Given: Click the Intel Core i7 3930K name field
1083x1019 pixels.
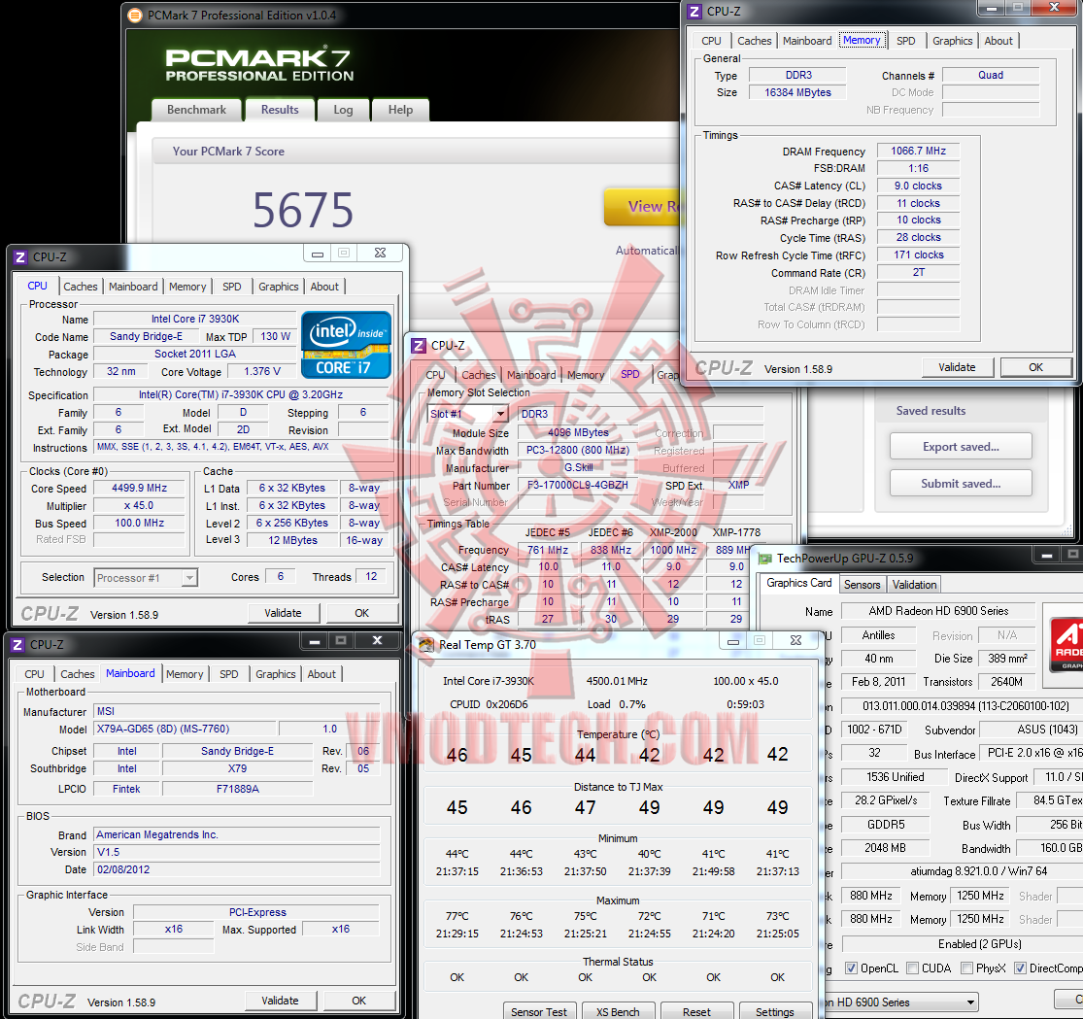Looking at the screenshot, I should click(x=195, y=320).
